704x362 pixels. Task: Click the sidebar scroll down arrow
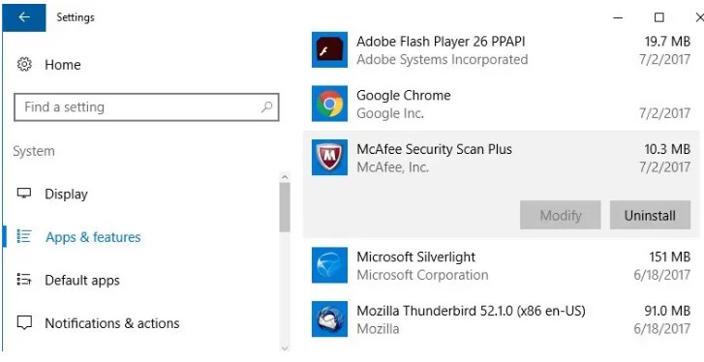284,347
